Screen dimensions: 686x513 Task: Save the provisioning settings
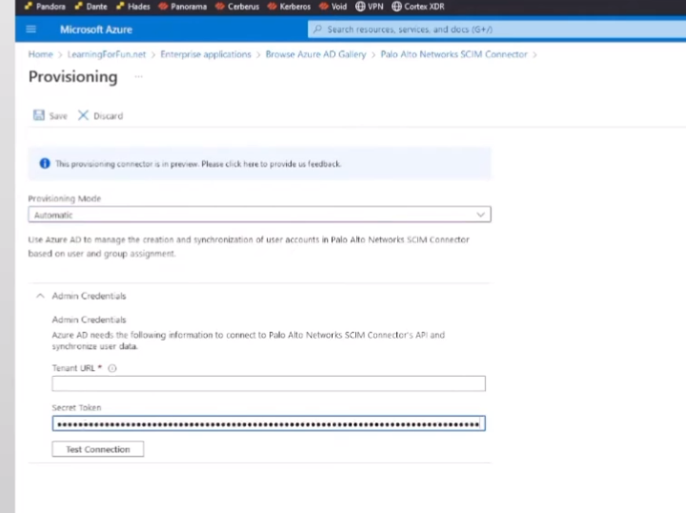coord(50,115)
